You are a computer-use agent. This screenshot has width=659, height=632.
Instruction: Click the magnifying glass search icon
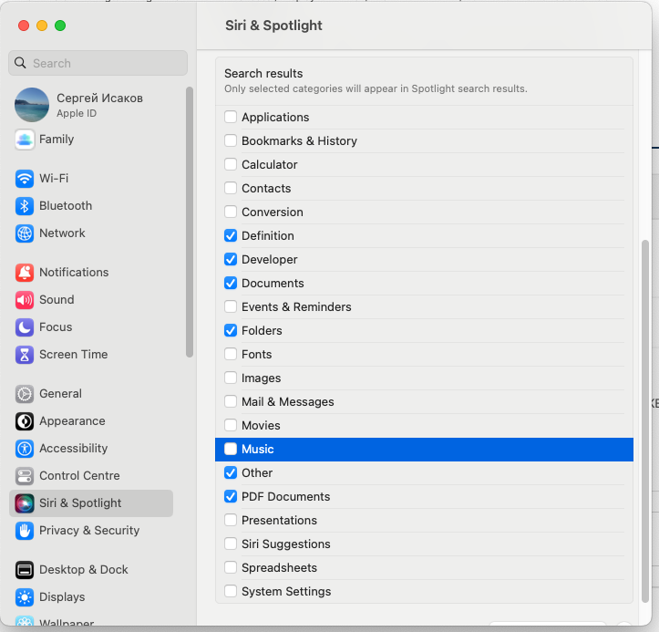(x=20, y=63)
